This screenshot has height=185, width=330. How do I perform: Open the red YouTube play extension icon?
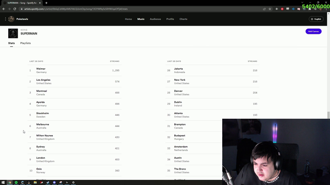[x=282, y=9]
